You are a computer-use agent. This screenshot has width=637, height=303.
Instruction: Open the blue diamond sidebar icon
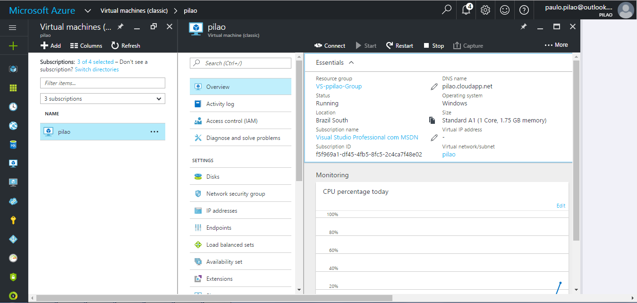13,239
